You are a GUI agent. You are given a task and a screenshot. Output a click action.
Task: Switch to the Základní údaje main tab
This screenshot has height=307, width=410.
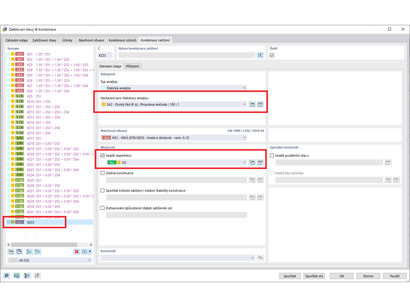click(17, 40)
